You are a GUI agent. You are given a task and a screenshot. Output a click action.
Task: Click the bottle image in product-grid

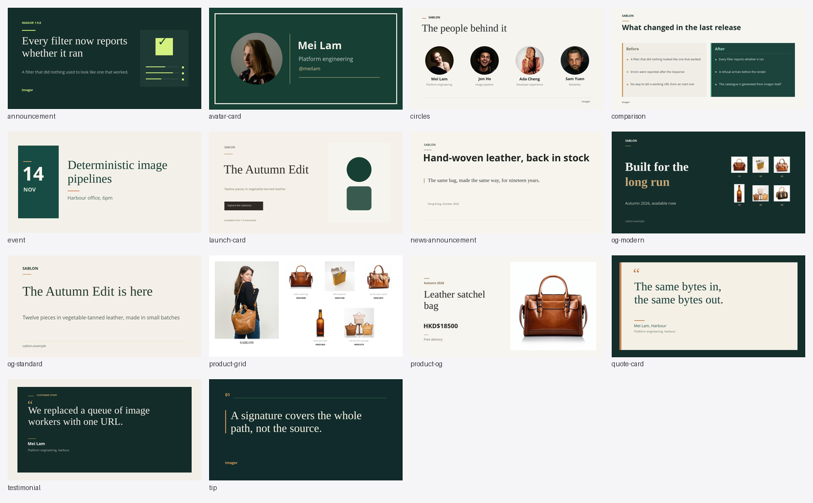click(320, 323)
